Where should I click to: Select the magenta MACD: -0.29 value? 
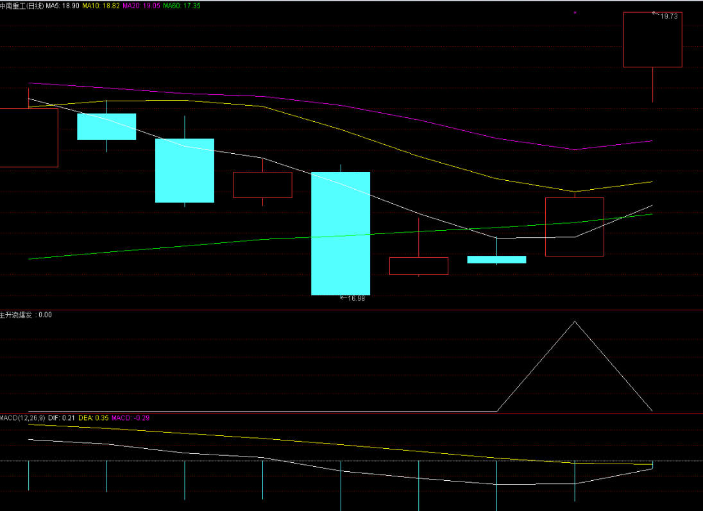[130, 418]
